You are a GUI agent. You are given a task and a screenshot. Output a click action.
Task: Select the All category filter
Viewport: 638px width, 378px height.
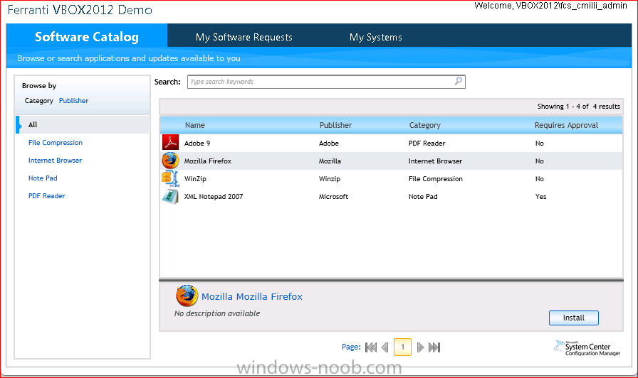tap(82, 124)
